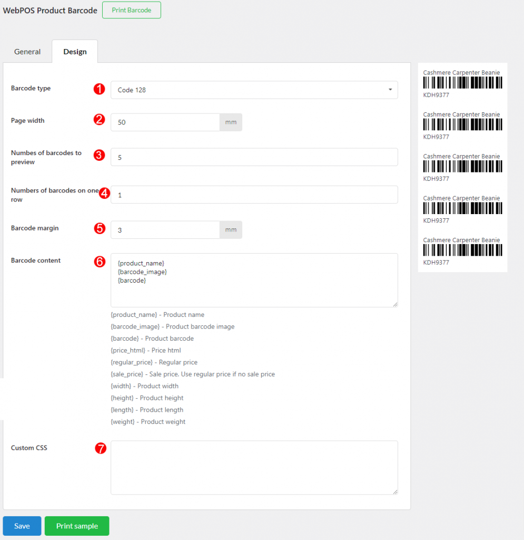Screen dimensions: 524x540
Task: Switch to the General tab
Action: click(27, 51)
